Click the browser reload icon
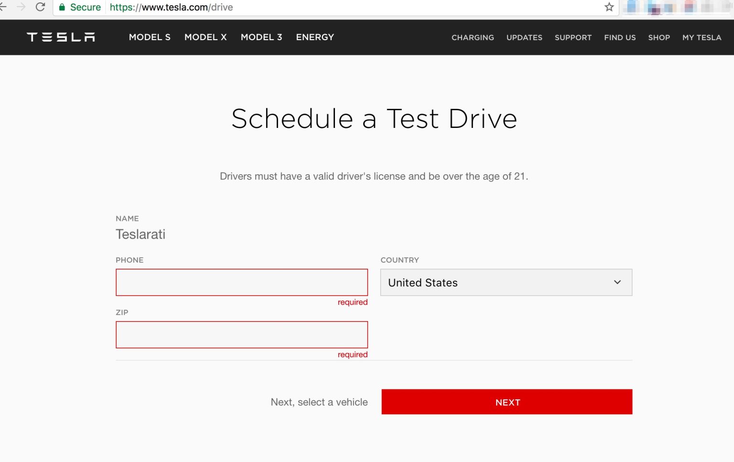This screenshot has width=734, height=462. [40, 7]
